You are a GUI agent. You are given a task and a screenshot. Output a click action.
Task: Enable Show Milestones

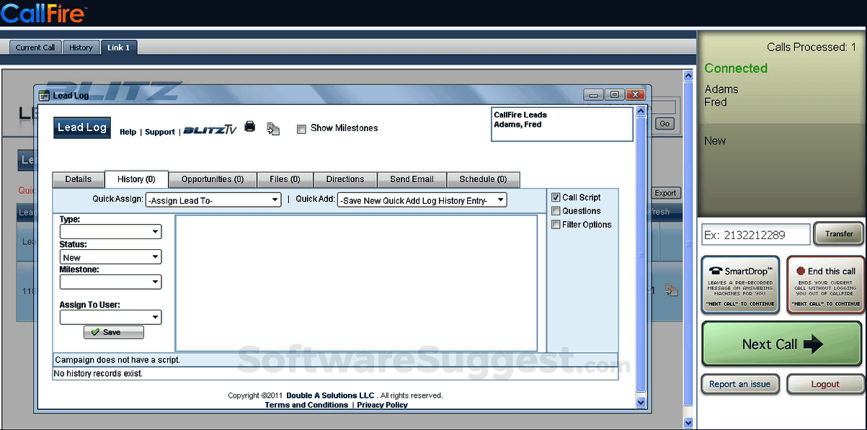(x=301, y=128)
